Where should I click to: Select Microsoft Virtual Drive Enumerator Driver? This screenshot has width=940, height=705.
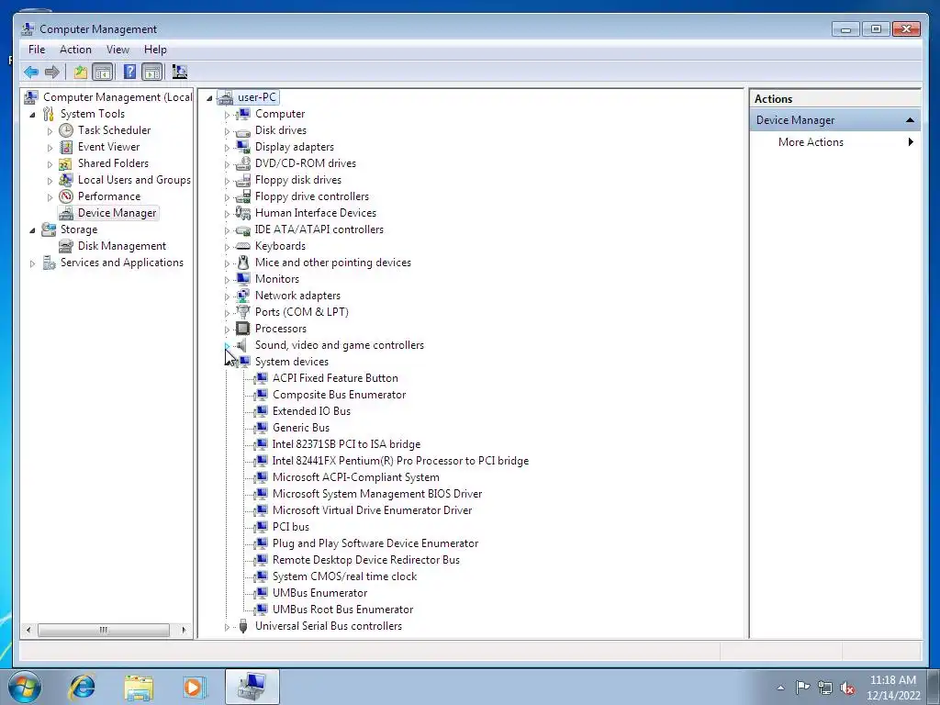point(372,510)
